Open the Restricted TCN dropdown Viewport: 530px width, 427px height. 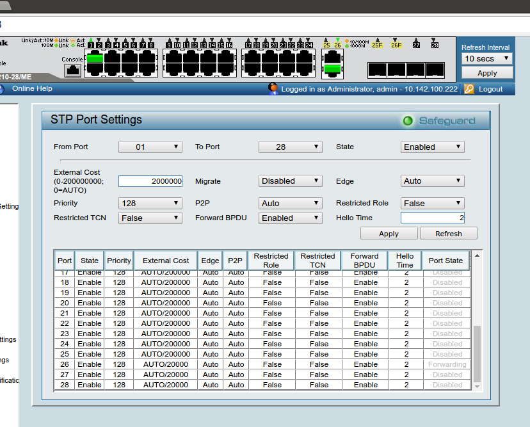coord(150,218)
